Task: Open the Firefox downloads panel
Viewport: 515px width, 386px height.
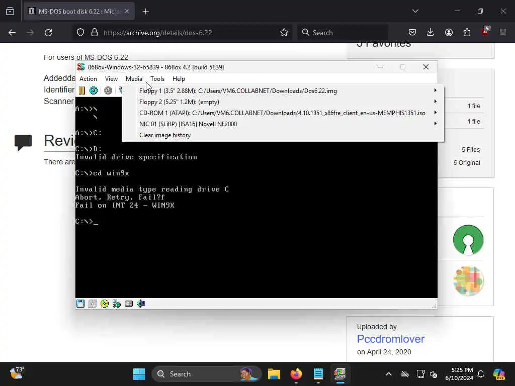Action: (431, 32)
